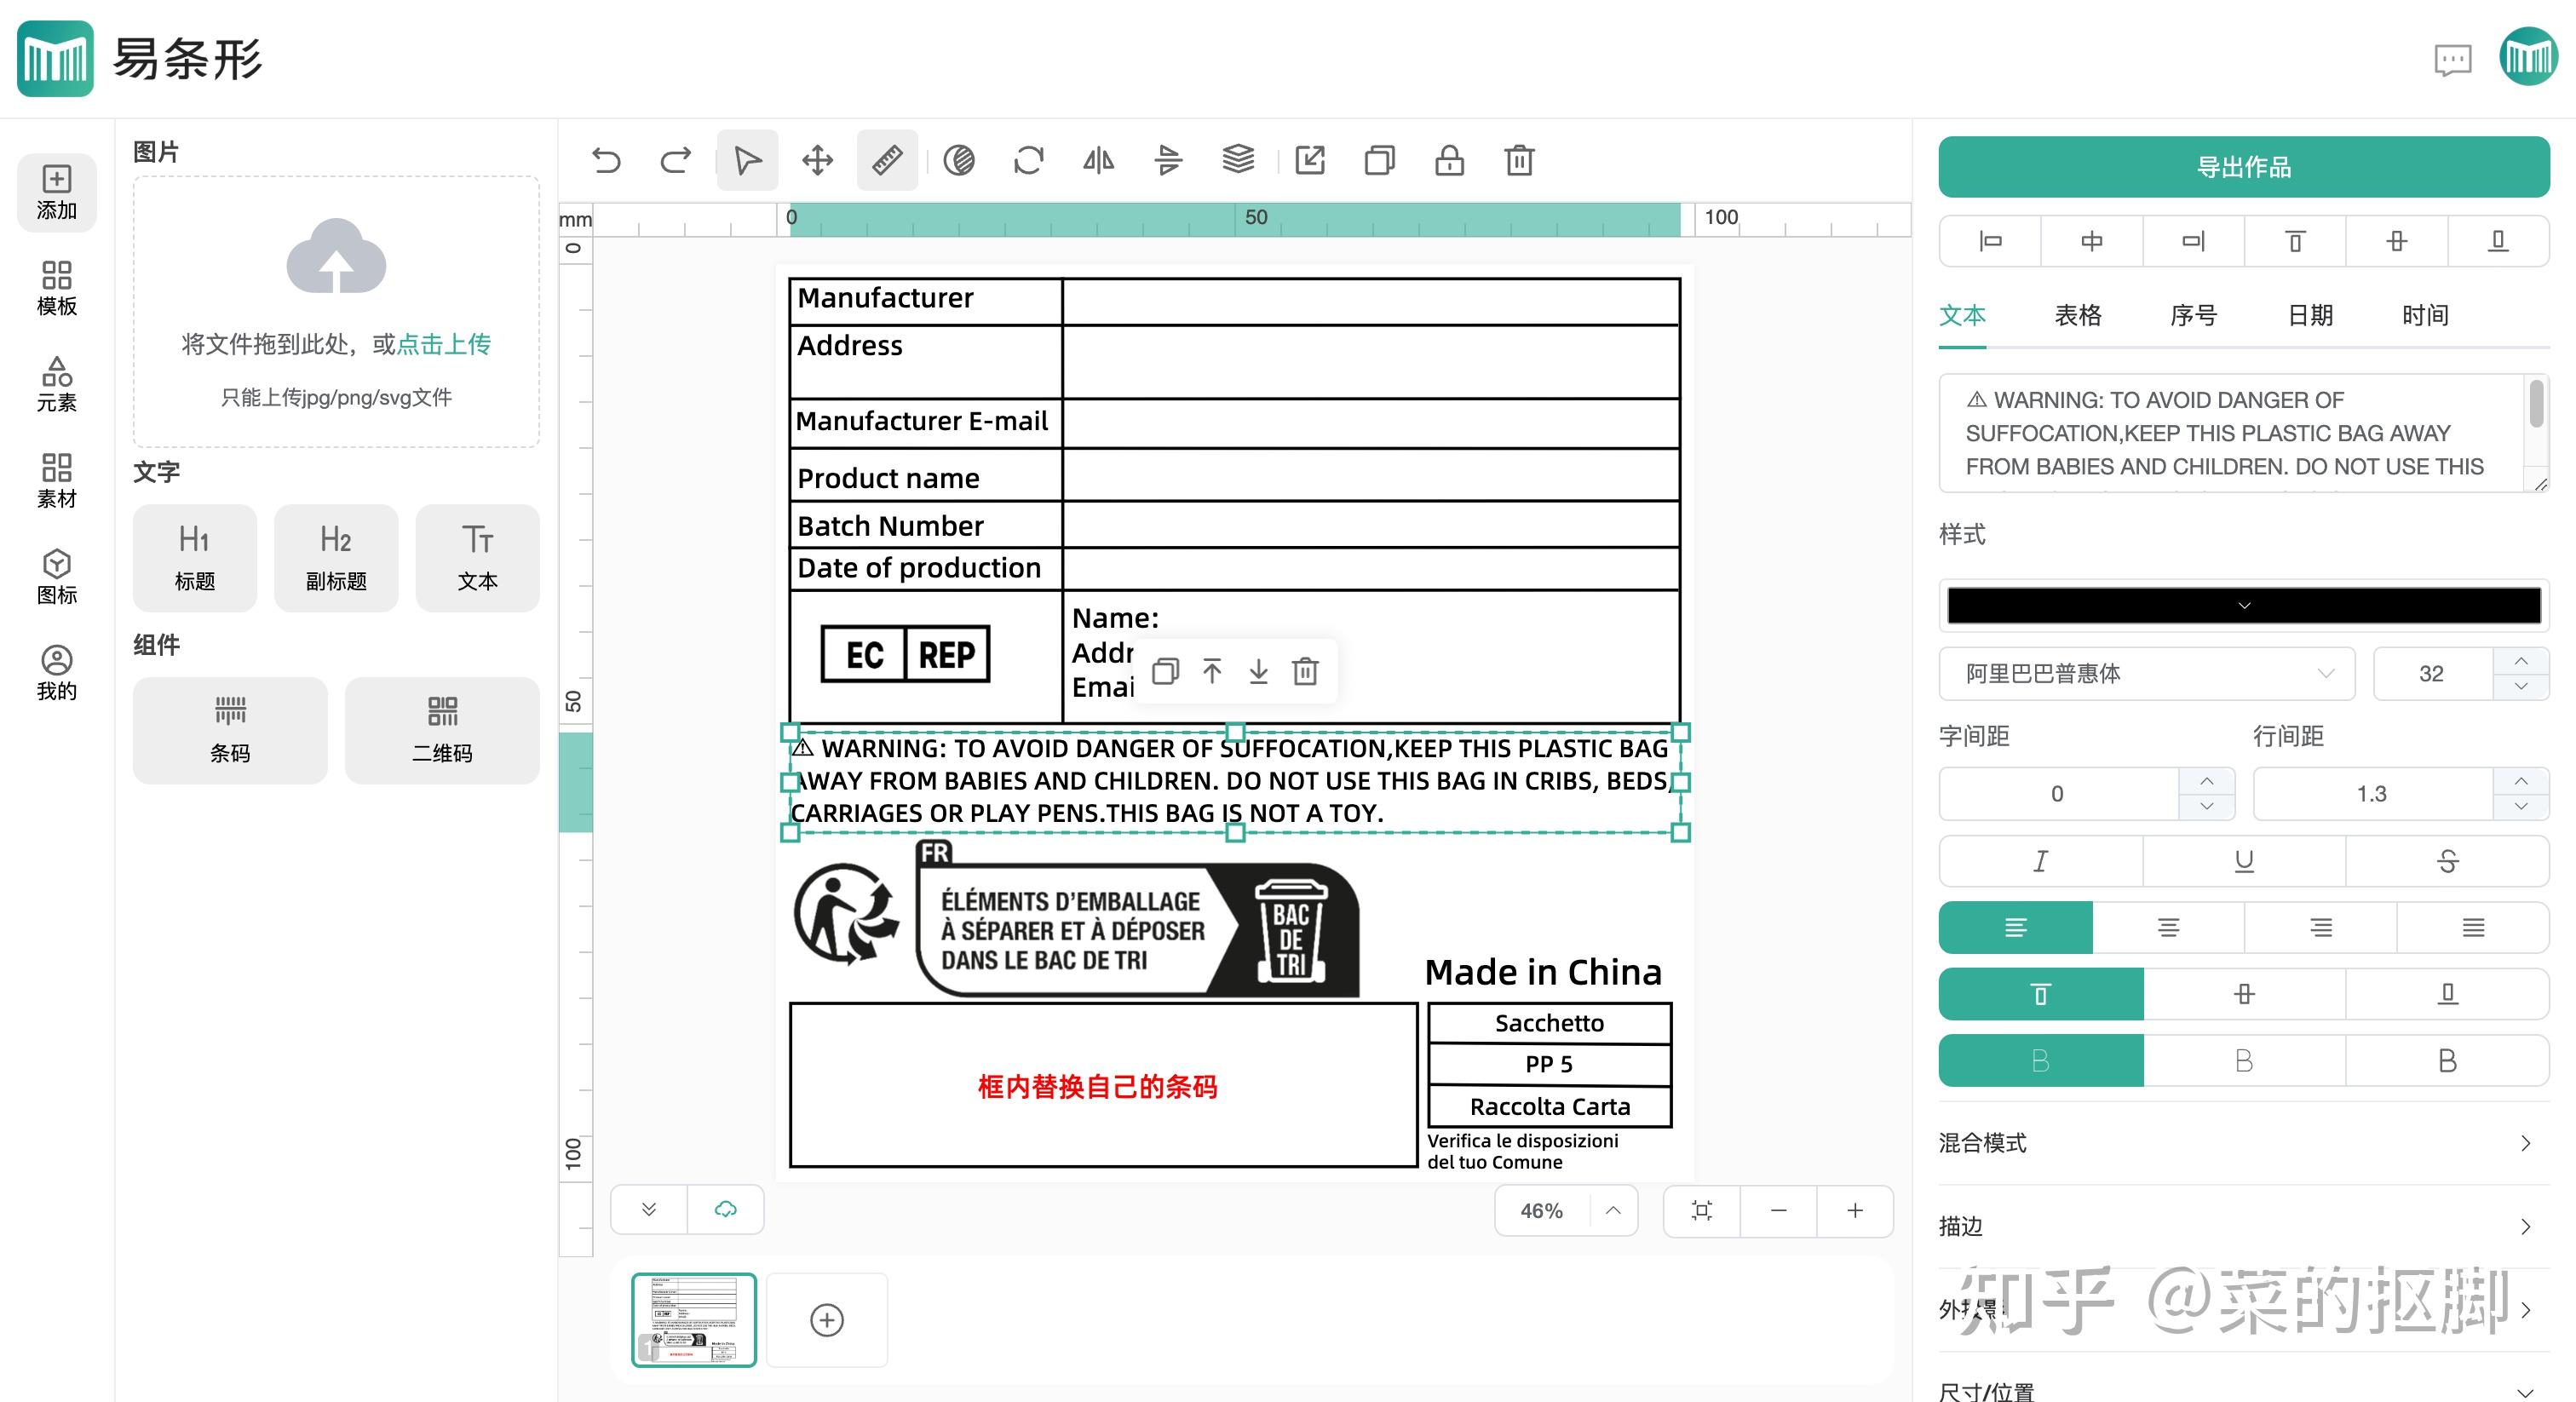The image size is (2576, 1402).
Task: Add a barcode (条码) component
Action: [x=230, y=730]
